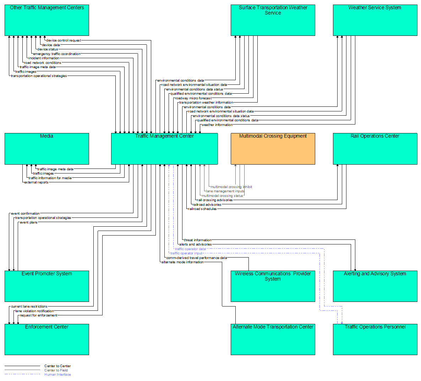The image size is (421, 381).
Task: Click the 'transportation weather information' label
Action: point(206,103)
